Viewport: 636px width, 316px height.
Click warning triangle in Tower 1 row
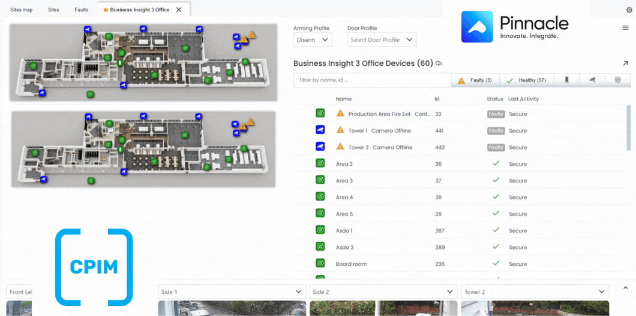tap(340, 130)
